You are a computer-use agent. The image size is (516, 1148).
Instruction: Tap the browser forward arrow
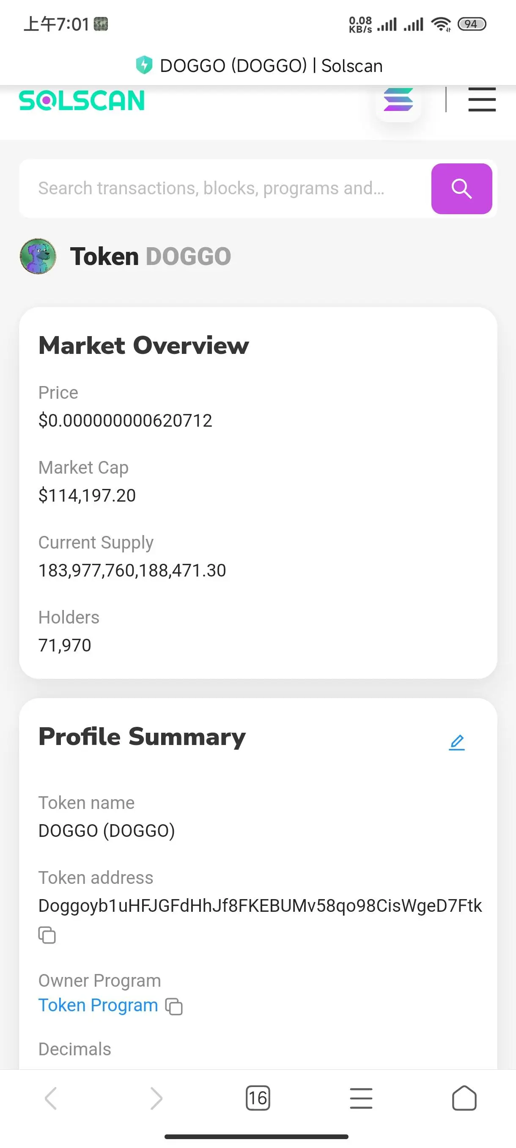(x=156, y=1098)
